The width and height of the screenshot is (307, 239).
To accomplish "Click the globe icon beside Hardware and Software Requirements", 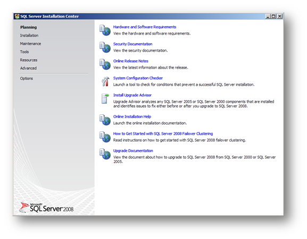I will coord(105,30).
